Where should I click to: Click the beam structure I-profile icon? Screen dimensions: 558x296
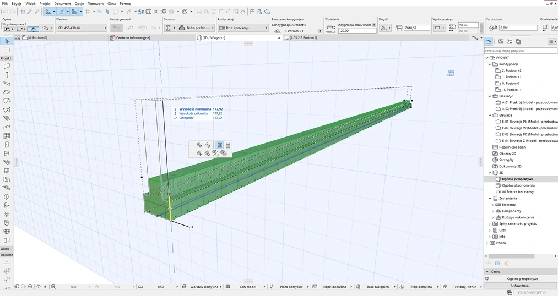168,28
